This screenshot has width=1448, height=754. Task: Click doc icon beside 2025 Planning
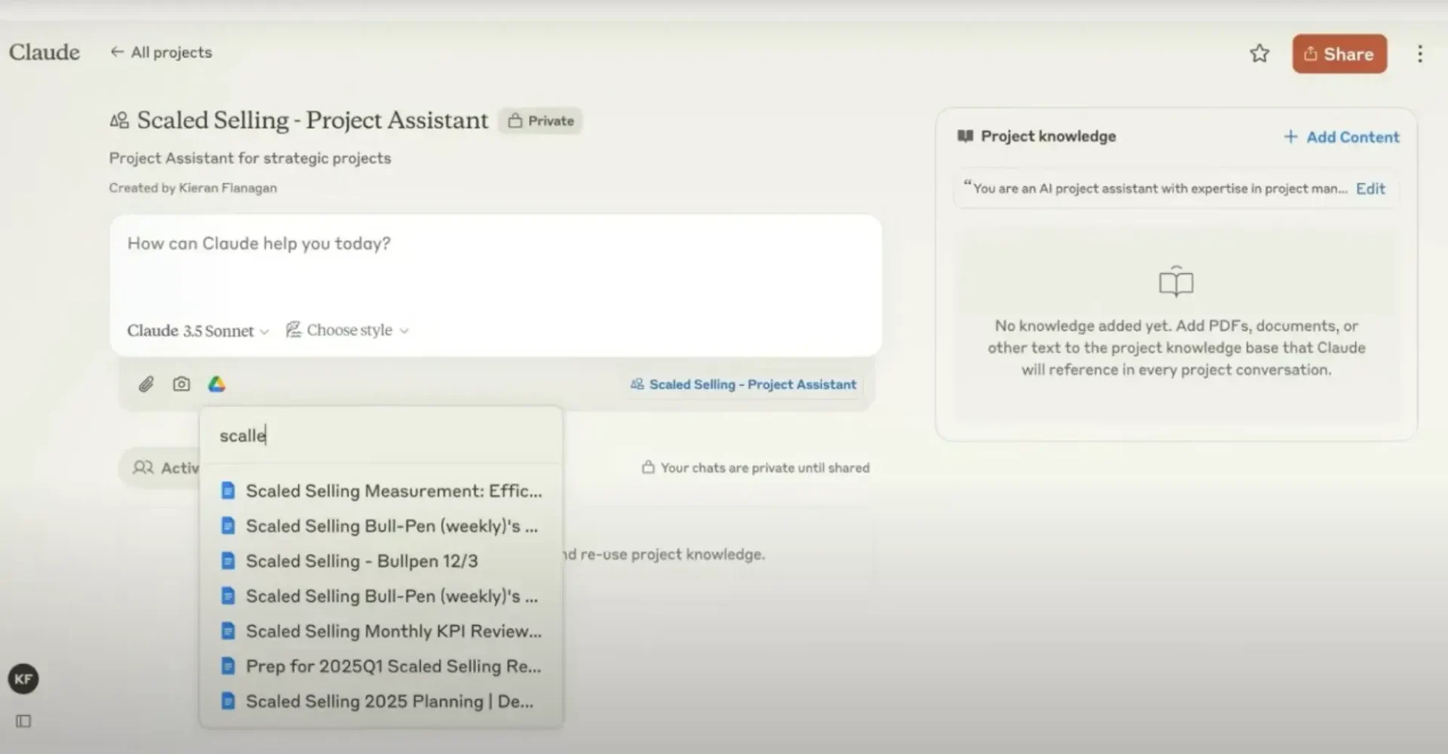coord(228,701)
